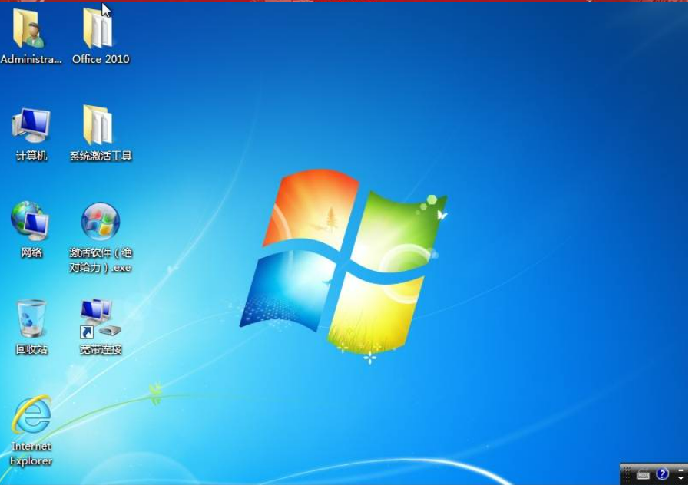This screenshot has width=689, height=485.
Task: Select the Administrator user folder icon
Action: (x=29, y=28)
